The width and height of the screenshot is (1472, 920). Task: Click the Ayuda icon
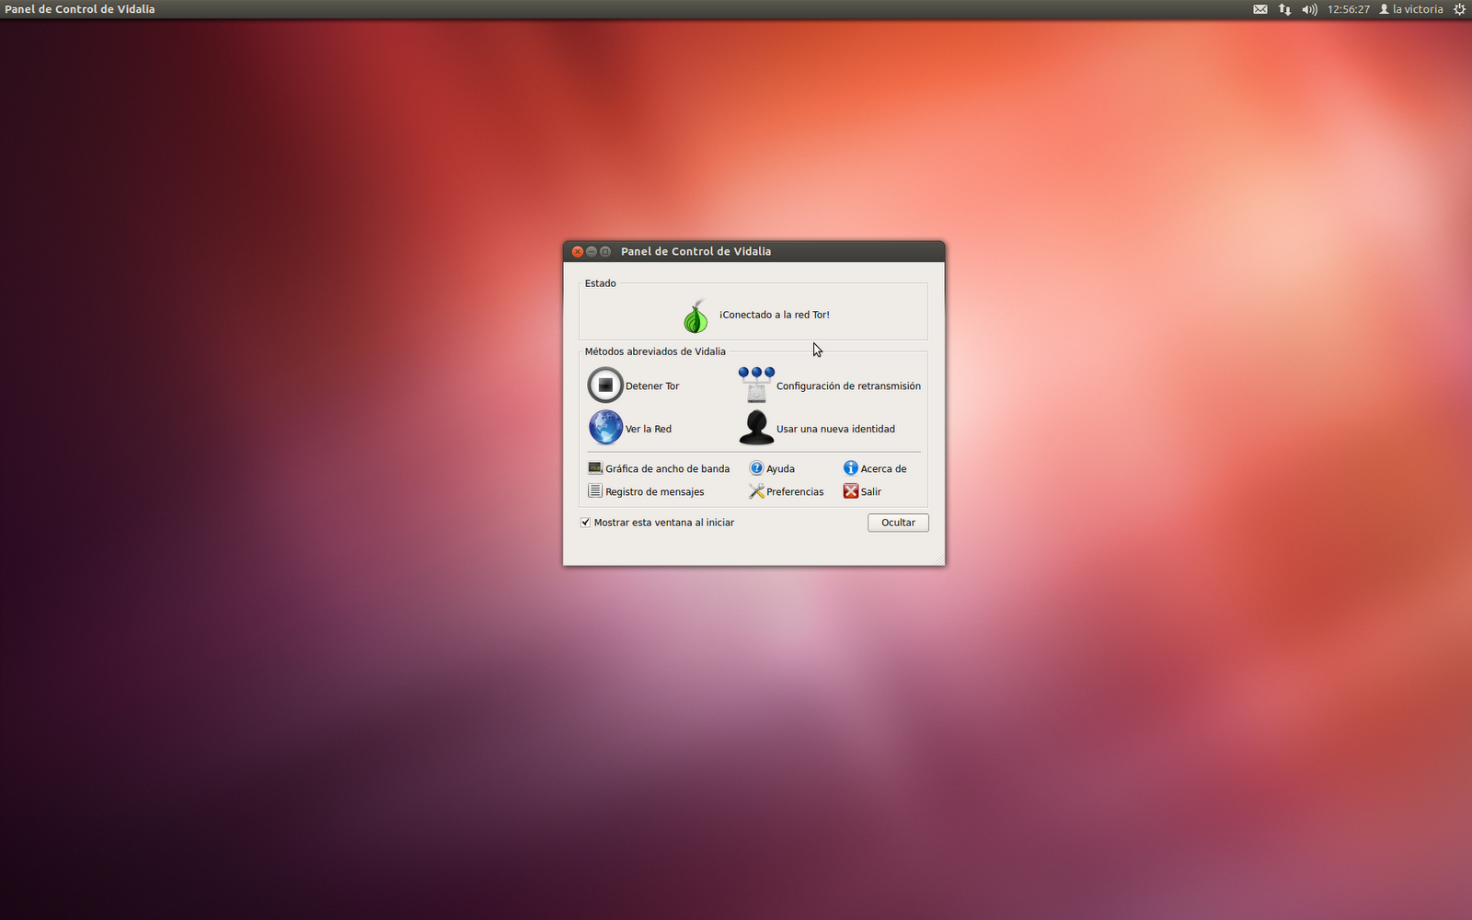(x=754, y=467)
